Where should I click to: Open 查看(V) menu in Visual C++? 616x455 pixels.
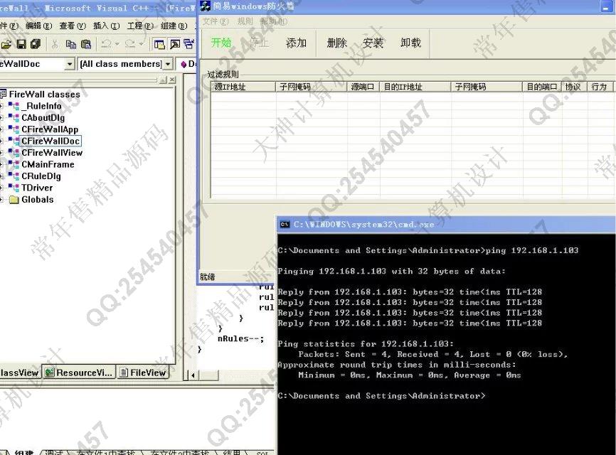[73, 26]
